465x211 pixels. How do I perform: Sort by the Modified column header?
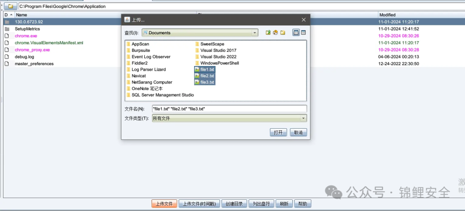pyautogui.click(x=422, y=15)
